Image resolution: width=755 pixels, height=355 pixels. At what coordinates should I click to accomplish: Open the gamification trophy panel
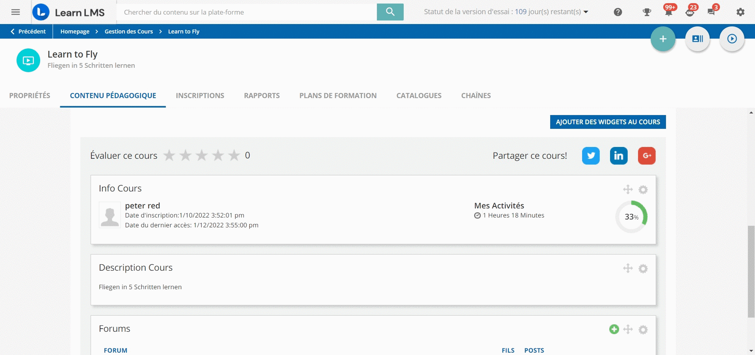pos(647,12)
